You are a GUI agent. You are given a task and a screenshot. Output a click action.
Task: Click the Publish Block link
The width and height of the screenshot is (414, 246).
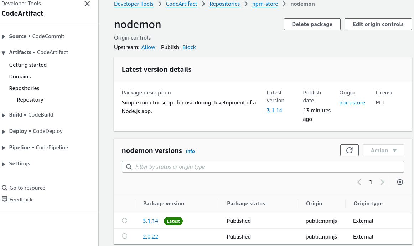click(x=189, y=47)
